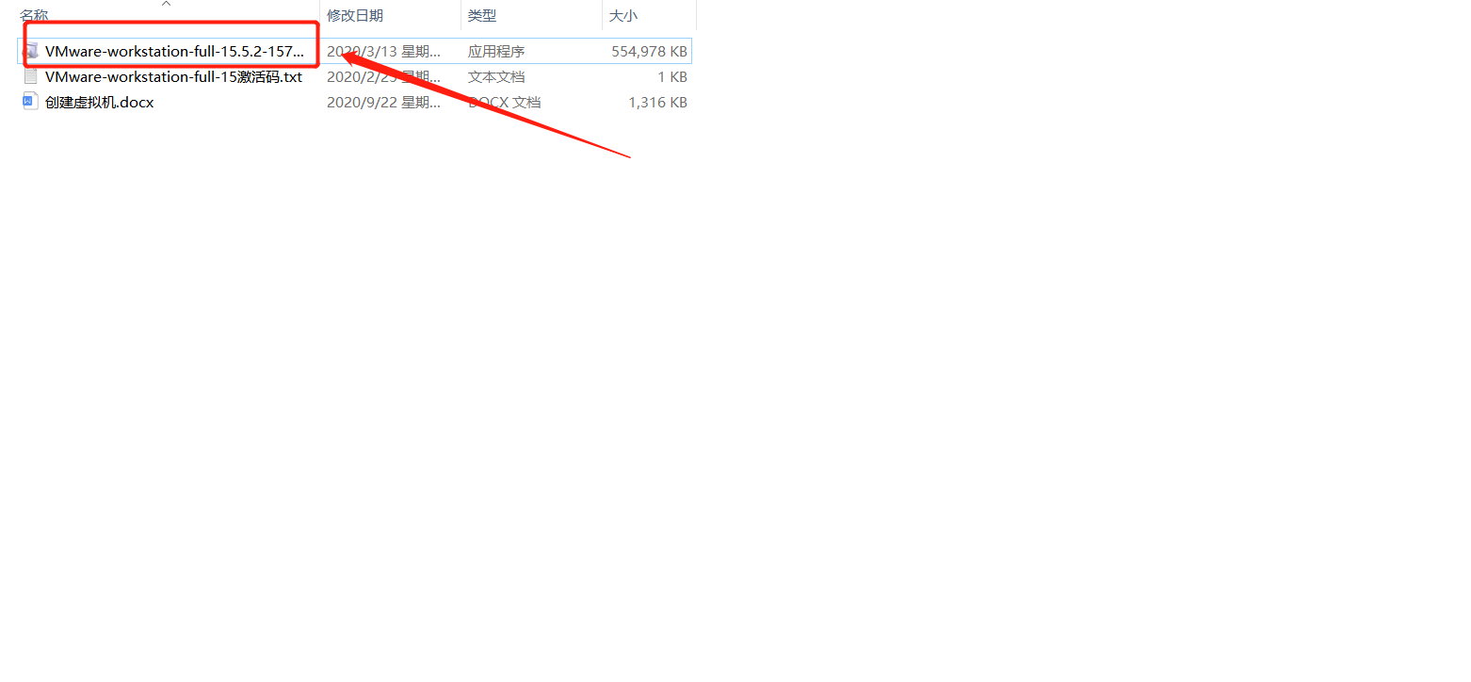Click the 文本文档 type entry
Image resolution: width=1471 pixels, height=682 pixels.
click(496, 76)
